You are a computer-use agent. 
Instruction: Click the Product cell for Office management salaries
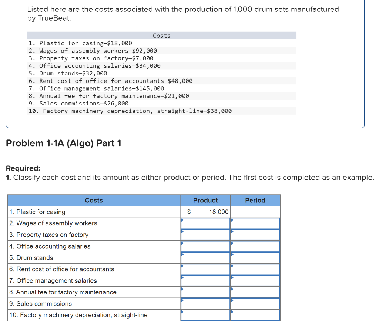click(x=205, y=280)
